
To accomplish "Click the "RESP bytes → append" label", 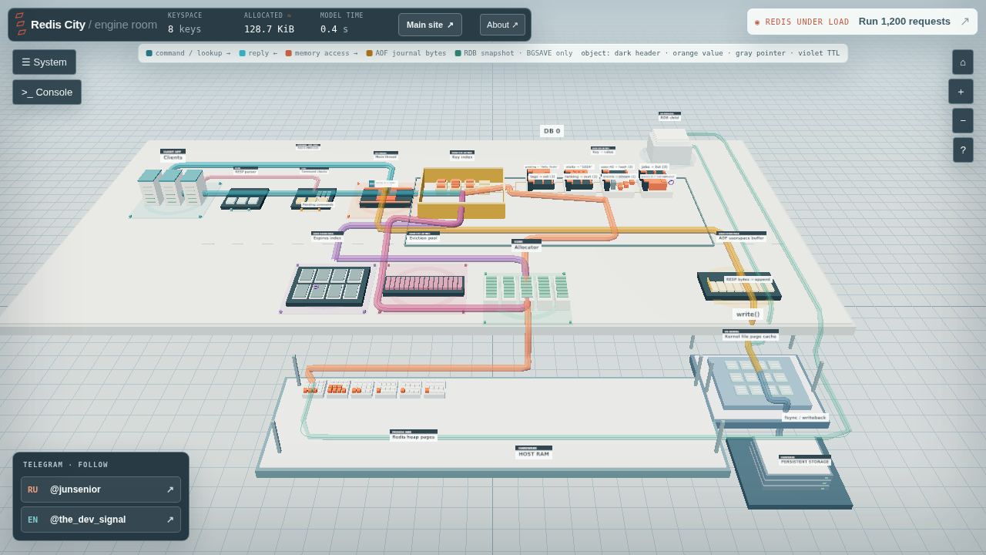I will (748, 280).
